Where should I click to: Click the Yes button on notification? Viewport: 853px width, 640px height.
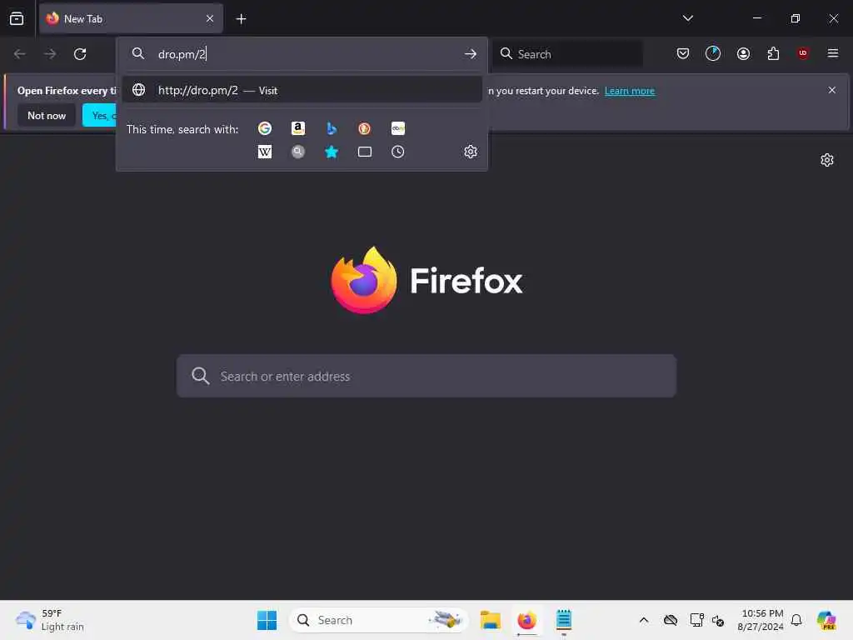pyautogui.click(x=100, y=115)
